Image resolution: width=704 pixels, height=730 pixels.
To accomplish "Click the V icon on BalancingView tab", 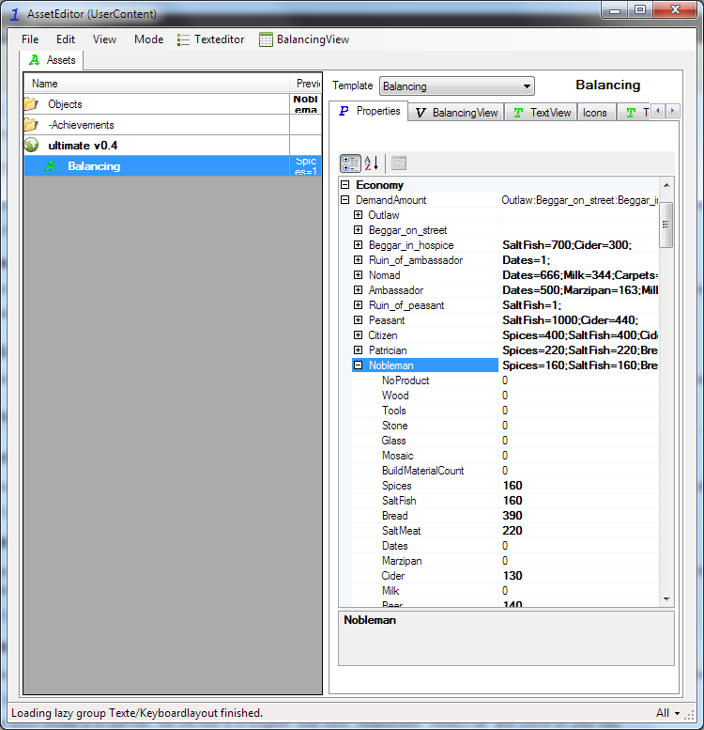I will tap(421, 113).
